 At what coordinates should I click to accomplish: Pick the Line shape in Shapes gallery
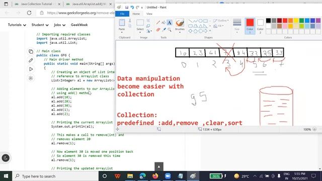pyautogui.click(x=190, y=21)
